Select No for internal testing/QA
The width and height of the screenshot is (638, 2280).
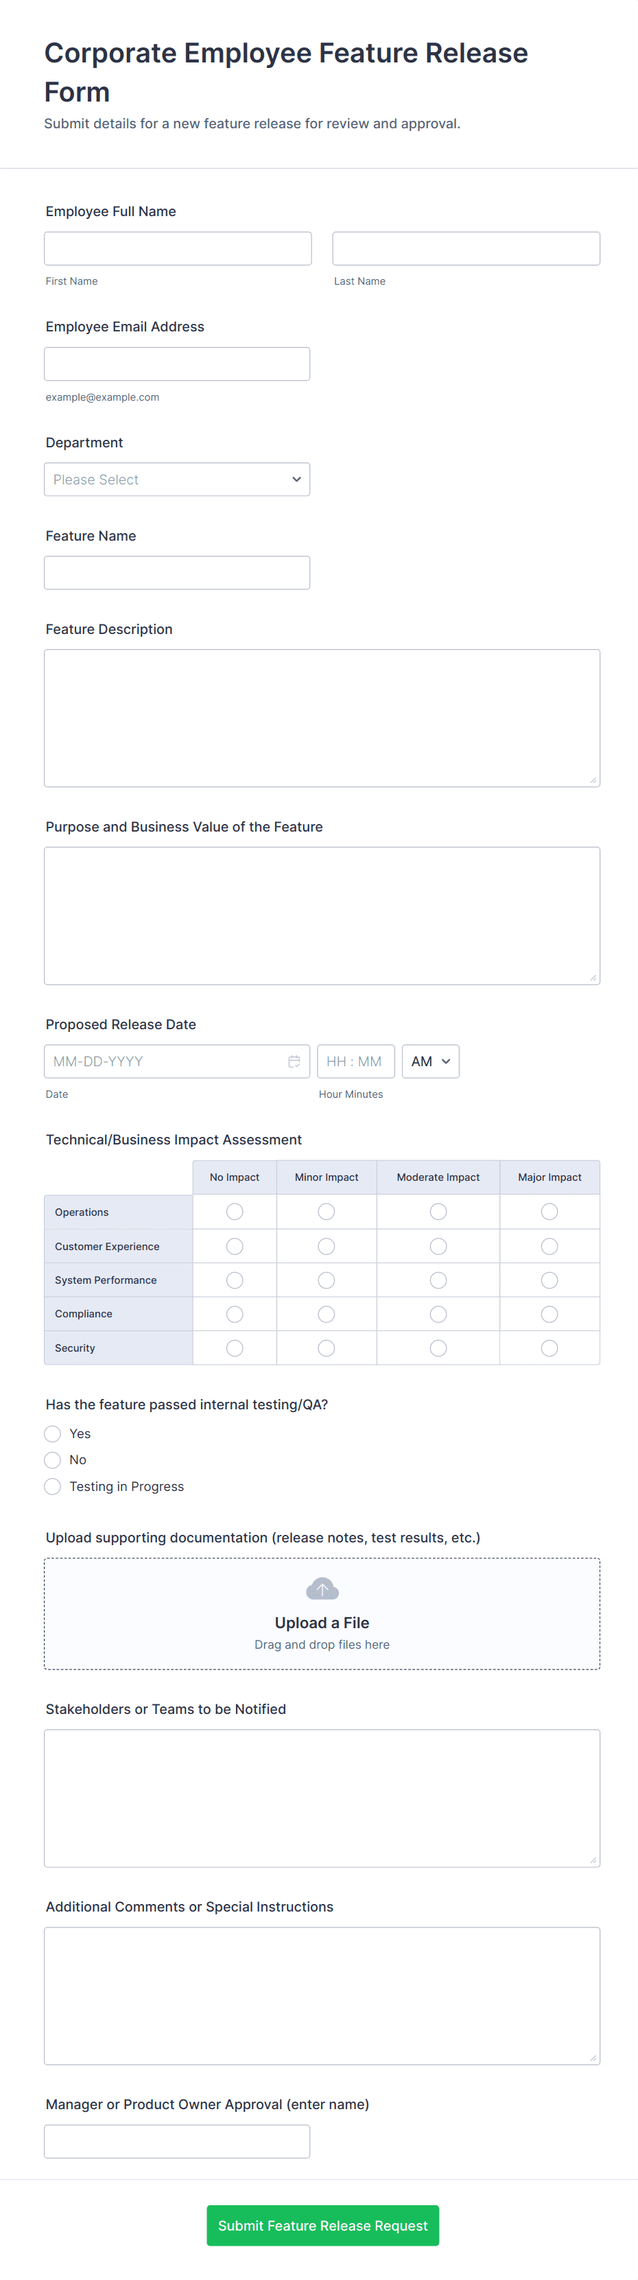pos(53,1460)
